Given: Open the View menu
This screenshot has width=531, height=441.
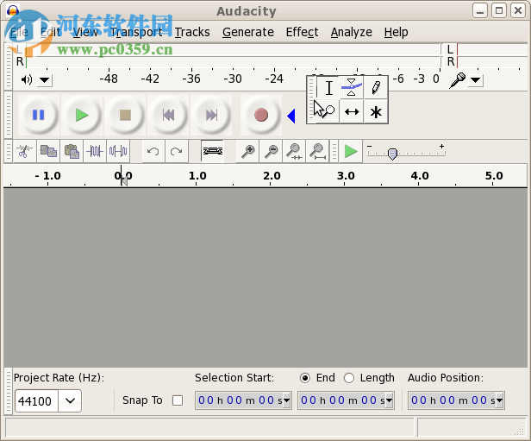Looking at the screenshot, I should [85, 32].
